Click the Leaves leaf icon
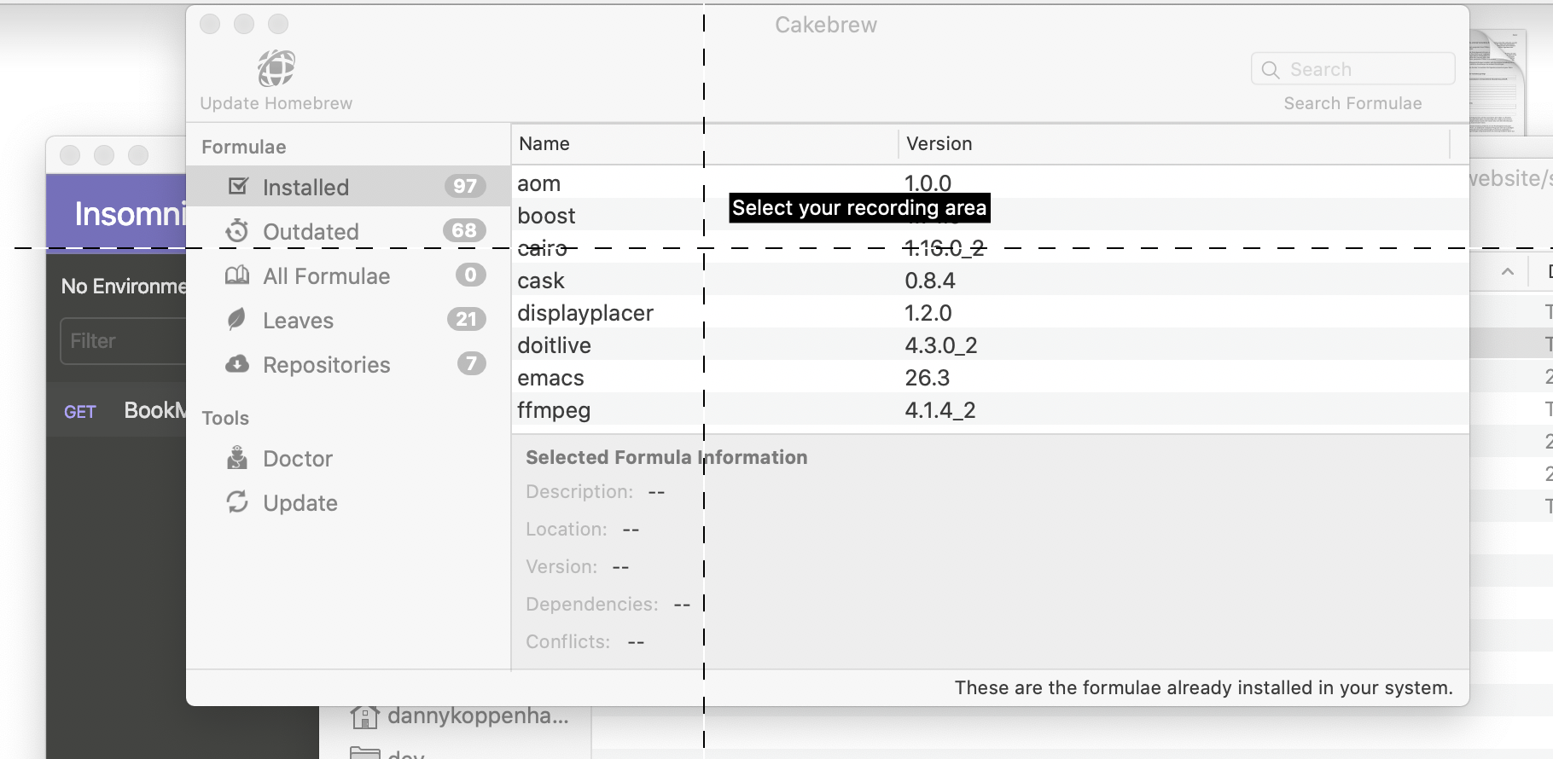1553x759 pixels. click(236, 320)
